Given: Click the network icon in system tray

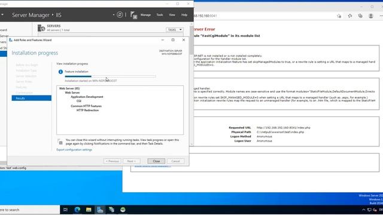Looking at the screenshot, I should tap(369, 210).
